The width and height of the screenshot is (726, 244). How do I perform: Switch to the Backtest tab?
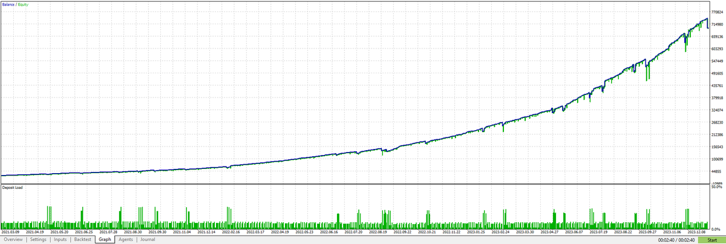(x=82, y=240)
